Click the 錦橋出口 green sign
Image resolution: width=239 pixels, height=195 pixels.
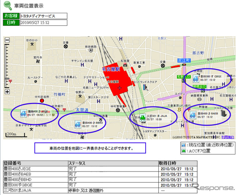pos(199,87)
